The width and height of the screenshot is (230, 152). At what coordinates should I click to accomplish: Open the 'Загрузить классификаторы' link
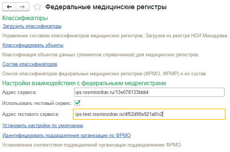coord(32,26)
